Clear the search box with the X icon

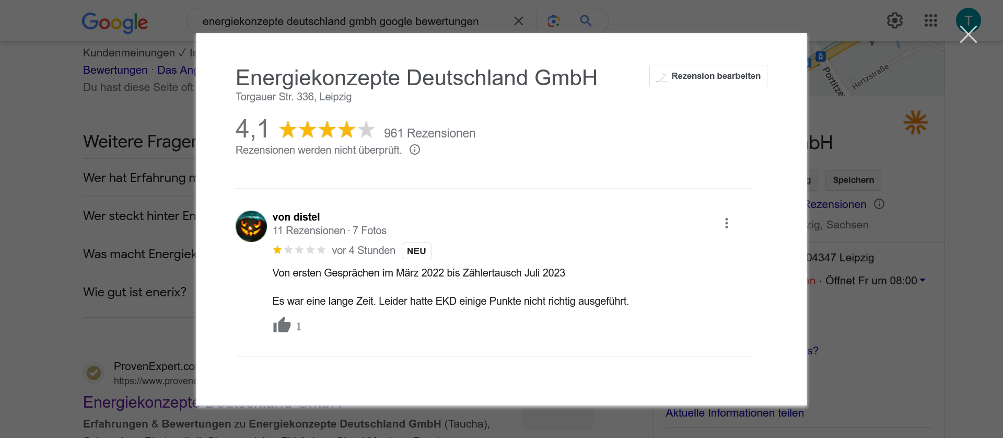[x=518, y=21]
